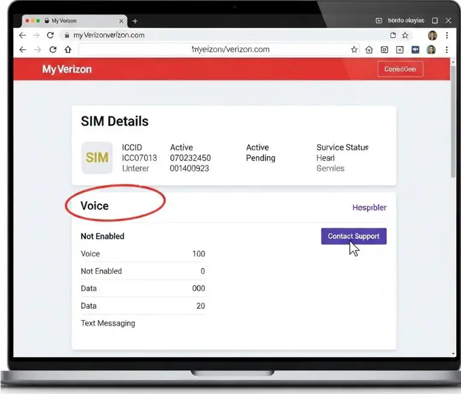Image resolution: width=461 pixels, height=394 pixels.
Task: Click the ConedGeer button in red header
Action: tap(400, 69)
